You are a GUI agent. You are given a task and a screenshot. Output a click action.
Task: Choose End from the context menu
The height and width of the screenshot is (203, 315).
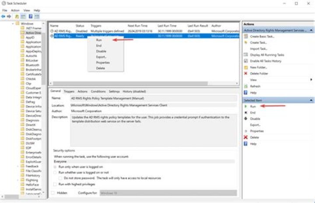pos(106,46)
